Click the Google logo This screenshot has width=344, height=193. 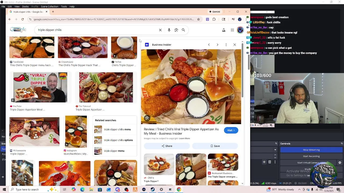(18, 29)
